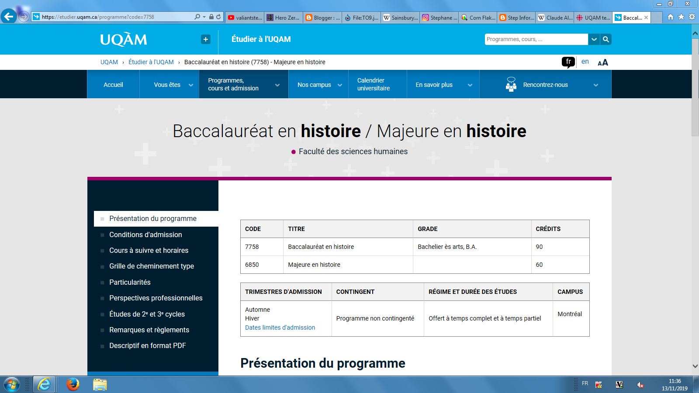Click Internet Explorer taskbar icon
Viewport: 699px width, 393px height.
[x=44, y=384]
